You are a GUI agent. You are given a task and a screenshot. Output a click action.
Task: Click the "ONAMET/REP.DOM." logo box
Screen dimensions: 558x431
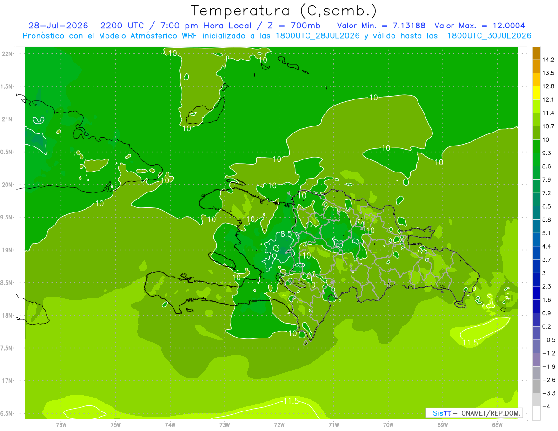click(x=473, y=413)
